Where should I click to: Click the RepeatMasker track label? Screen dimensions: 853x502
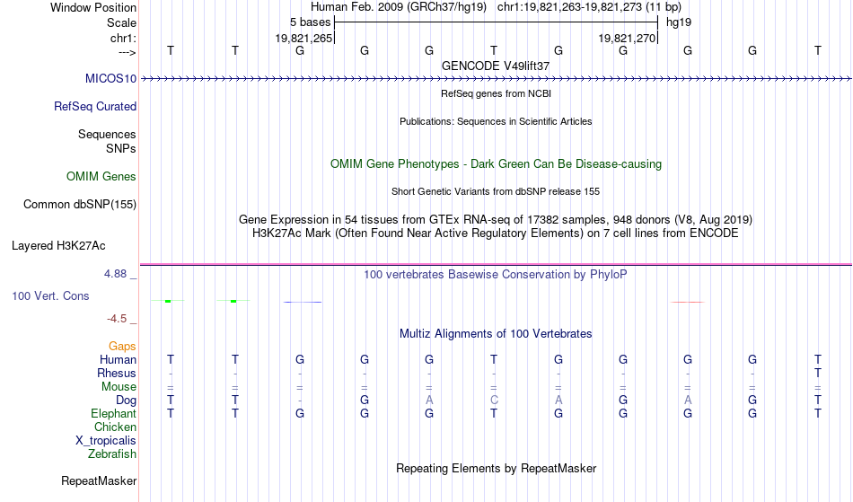pyautogui.click(x=99, y=480)
